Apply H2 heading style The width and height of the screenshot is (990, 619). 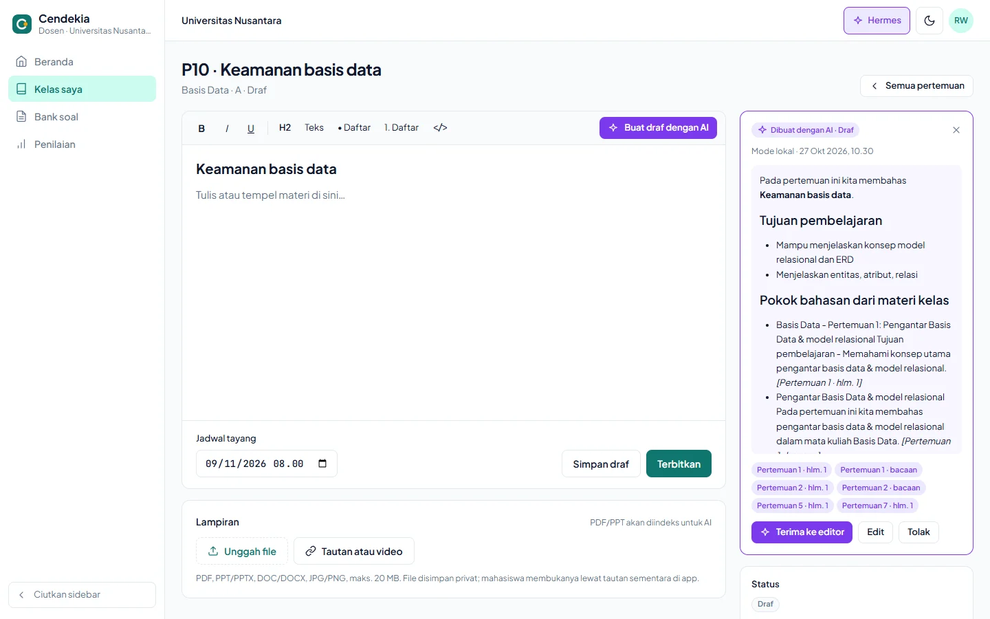285,128
